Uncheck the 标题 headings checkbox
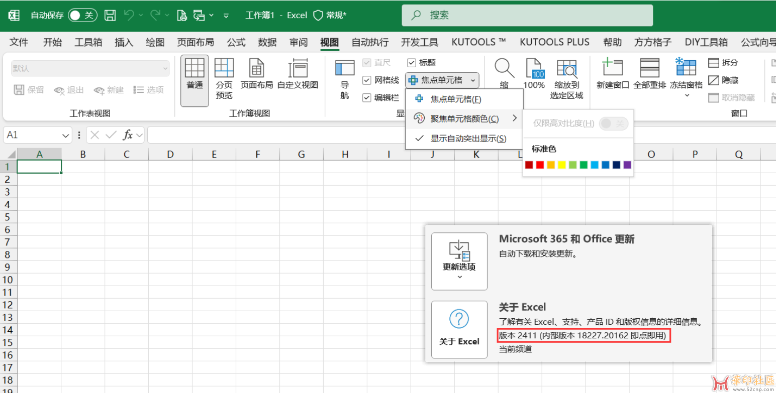This screenshot has width=776, height=393. [412, 63]
